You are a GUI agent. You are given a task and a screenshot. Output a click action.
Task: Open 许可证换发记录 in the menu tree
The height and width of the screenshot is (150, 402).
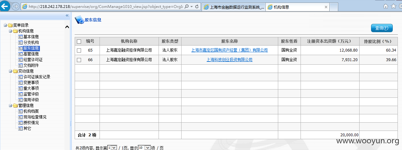37,77
